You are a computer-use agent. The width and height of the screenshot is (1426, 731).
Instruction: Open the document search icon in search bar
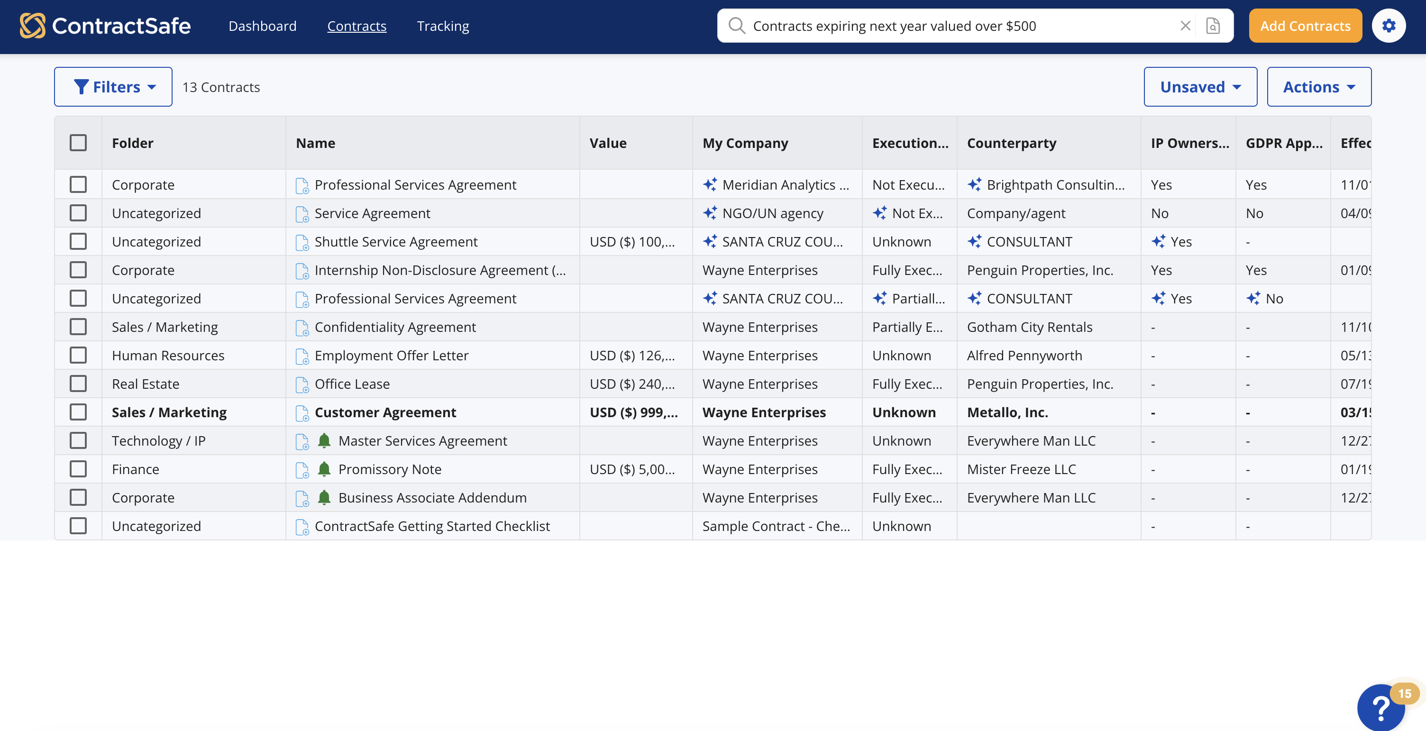point(1213,26)
